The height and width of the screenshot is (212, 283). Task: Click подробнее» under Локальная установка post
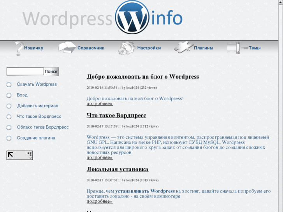click(100, 201)
